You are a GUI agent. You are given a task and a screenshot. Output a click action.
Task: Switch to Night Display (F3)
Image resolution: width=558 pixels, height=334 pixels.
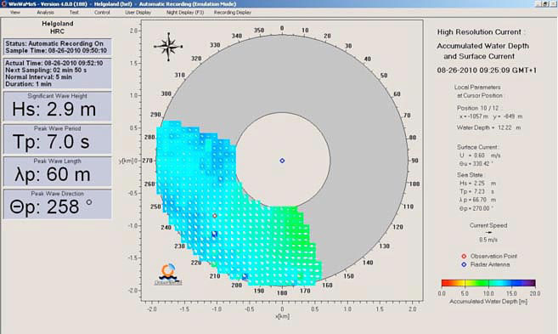(185, 12)
